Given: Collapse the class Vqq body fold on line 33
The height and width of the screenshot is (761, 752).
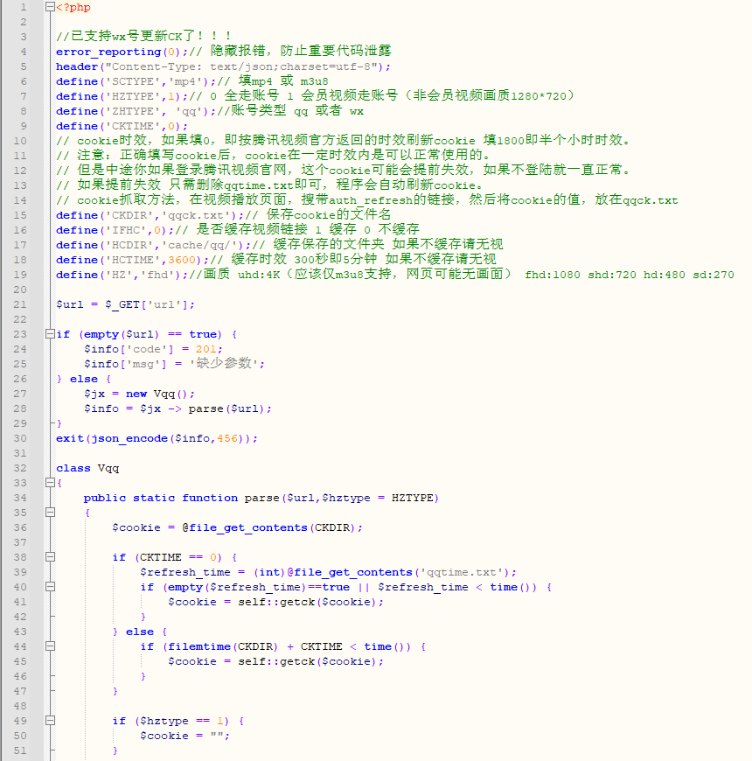Looking at the screenshot, I should pyautogui.click(x=50, y=483).
